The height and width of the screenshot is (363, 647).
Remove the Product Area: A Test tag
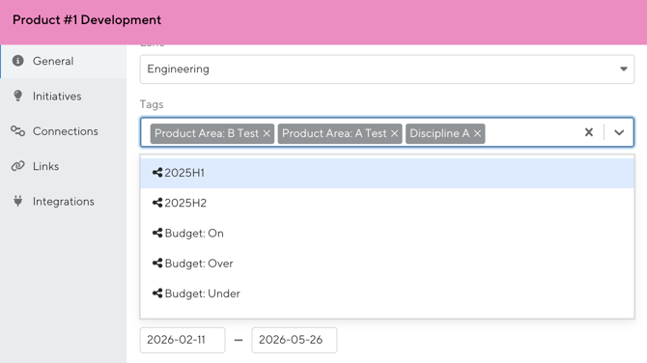[x=394, y=133]
